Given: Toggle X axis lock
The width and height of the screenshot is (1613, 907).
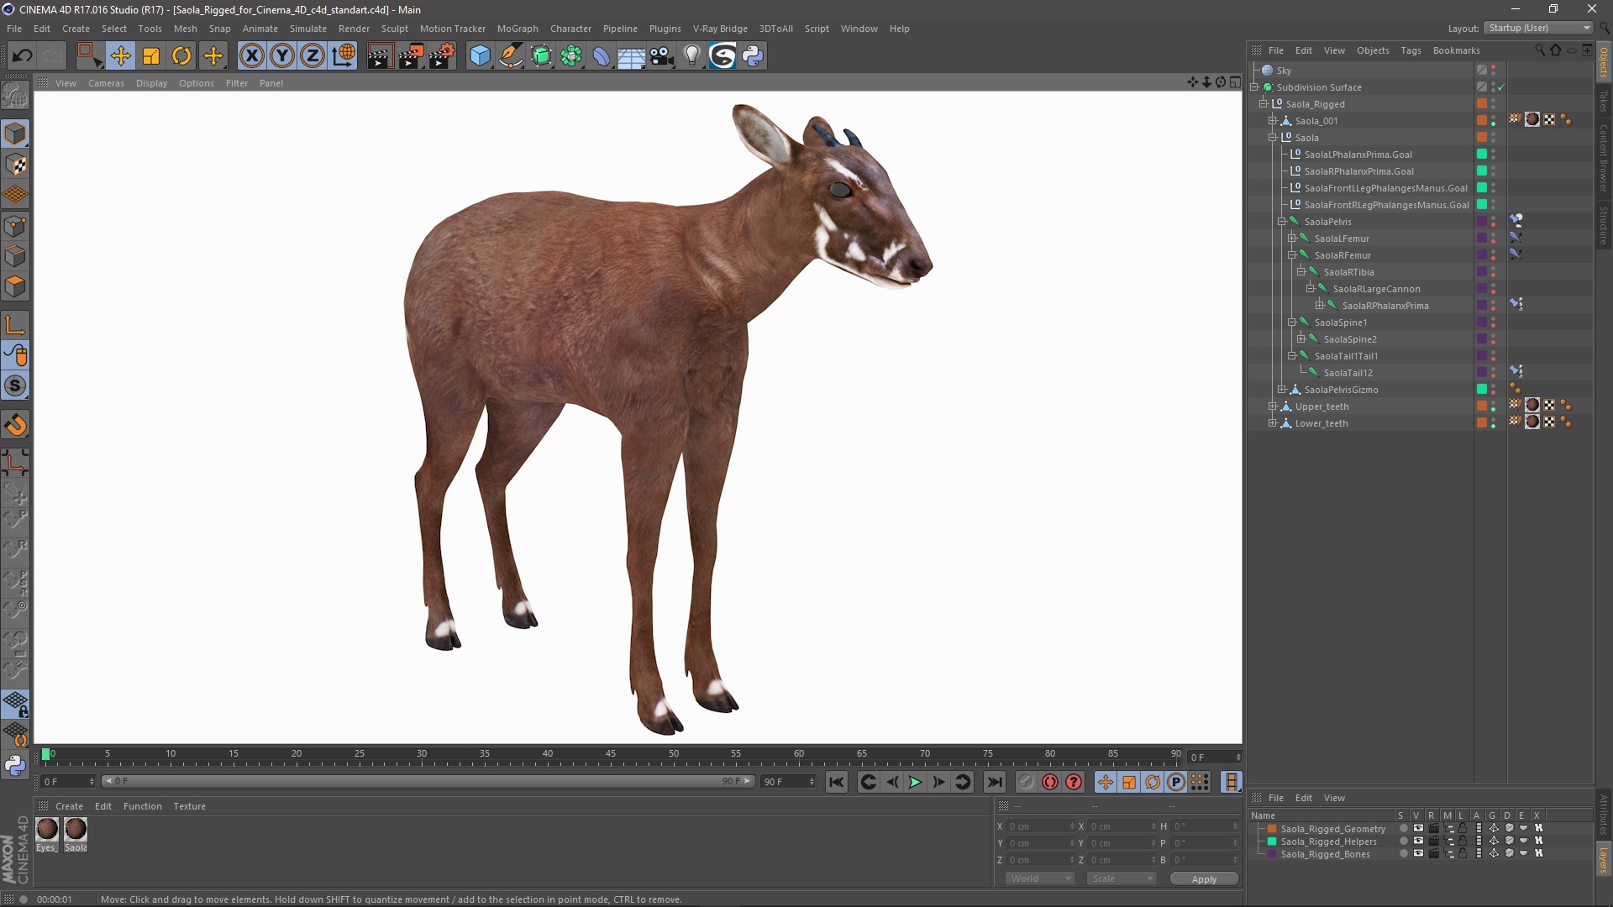Looking at the screenshot, I should [x=251, y=56].
